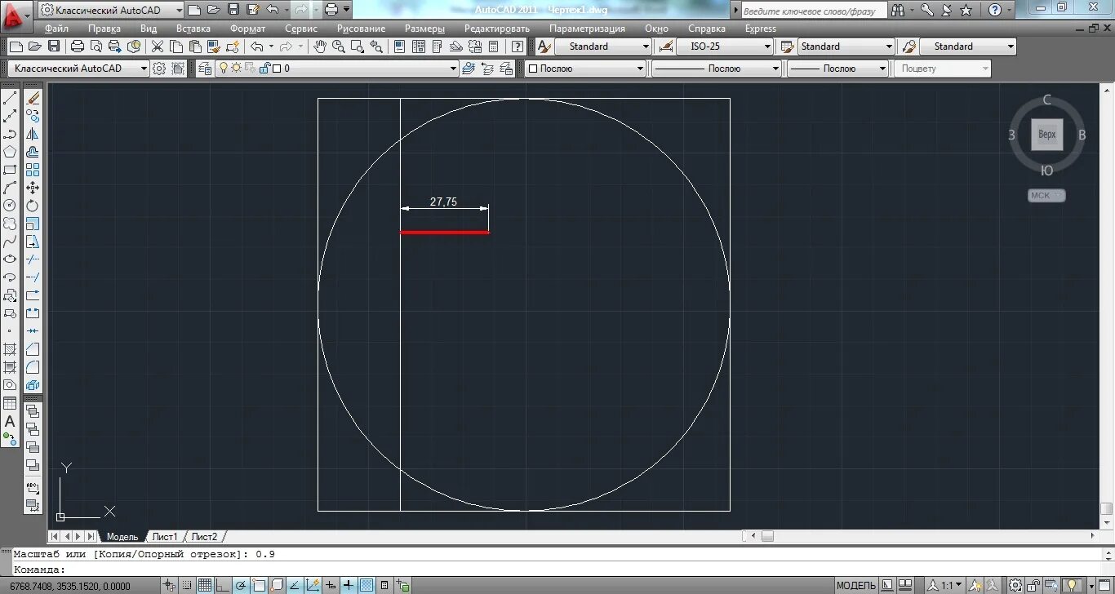The image size is (1115, 594).
Task: Click the horizontal scrollbar thumb
Action: click(x=767, y=536)
